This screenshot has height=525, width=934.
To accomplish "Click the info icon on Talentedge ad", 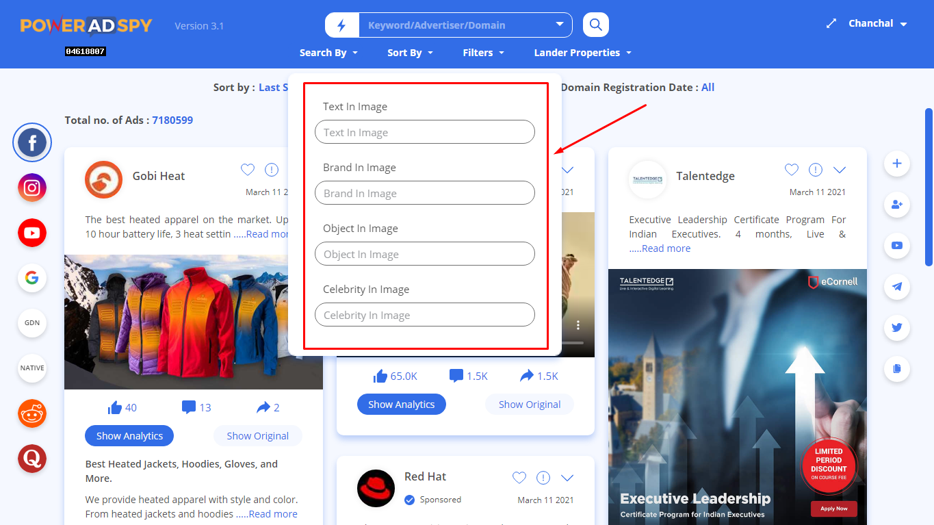I will click(x=816, y=170).
